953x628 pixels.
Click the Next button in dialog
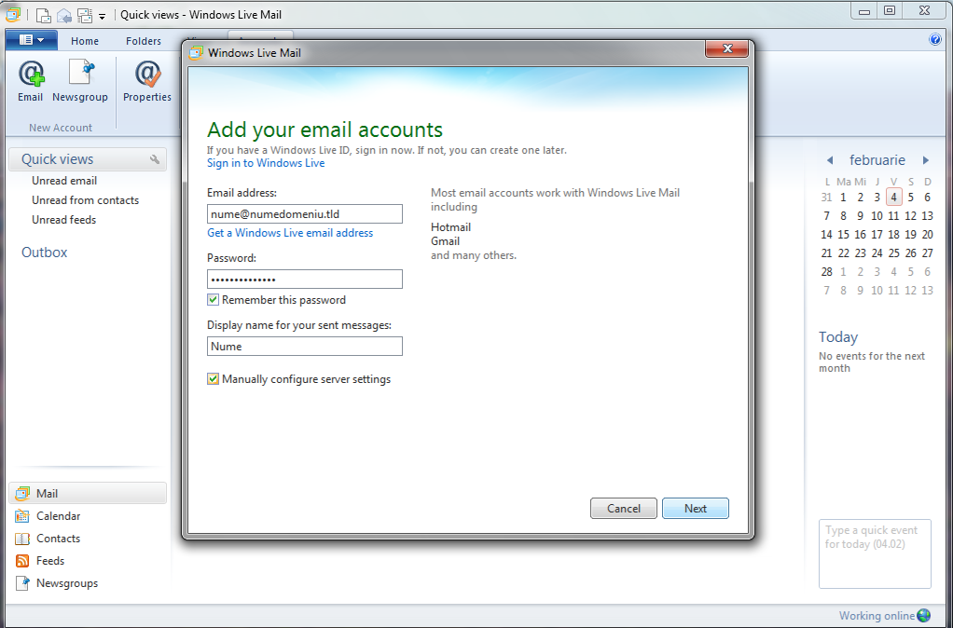pos(696,509)
